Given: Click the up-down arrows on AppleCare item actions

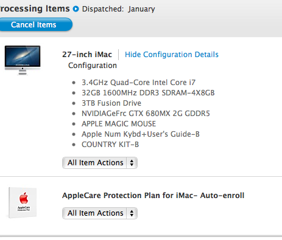Looking at the screenshot, I should [132, 213].
